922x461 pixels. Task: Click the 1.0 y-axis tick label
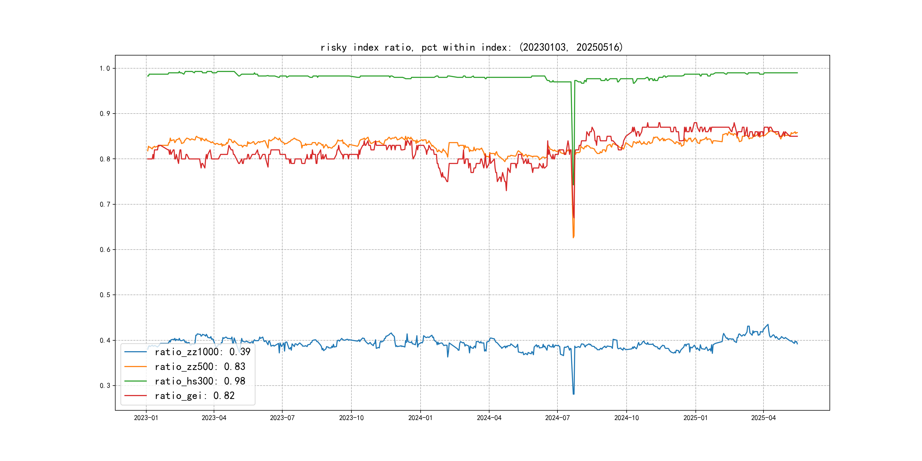tap(105, 68)
